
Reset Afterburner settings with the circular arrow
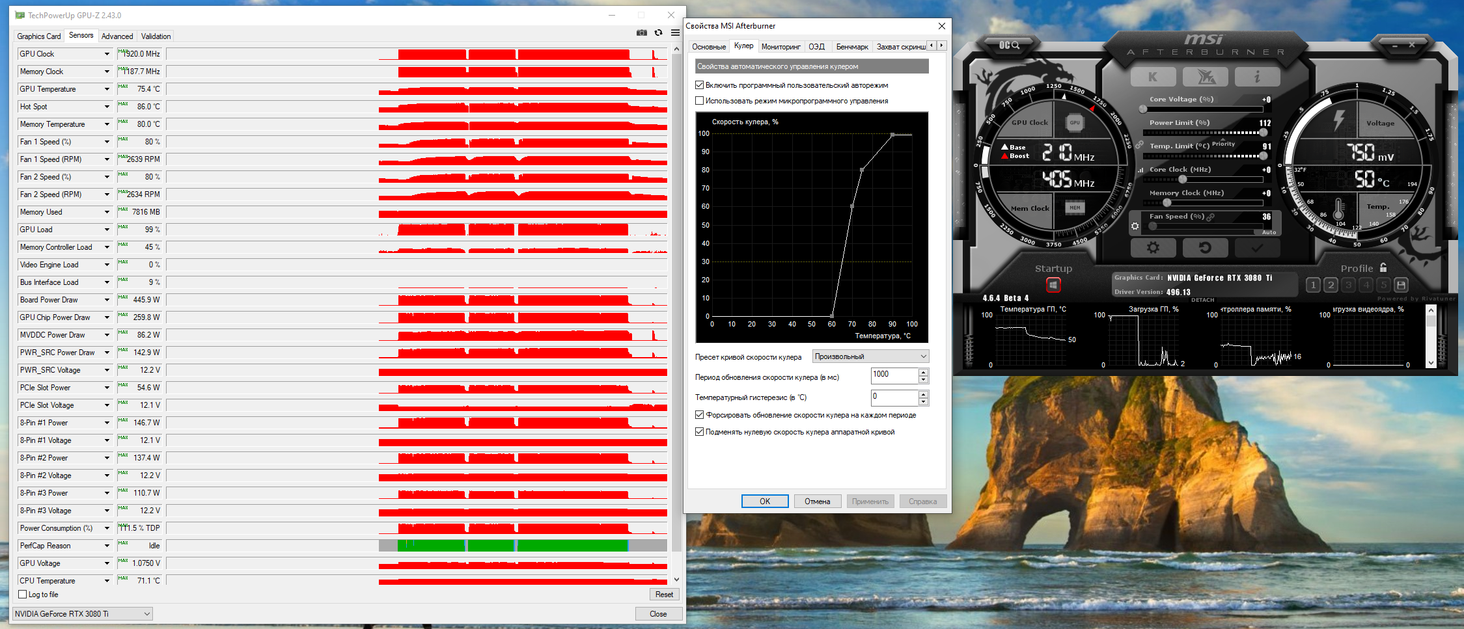[1205, 248]
